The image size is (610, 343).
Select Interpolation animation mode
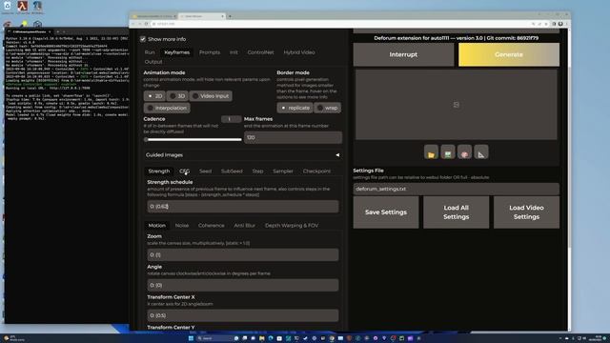click(x=167, y=108)
